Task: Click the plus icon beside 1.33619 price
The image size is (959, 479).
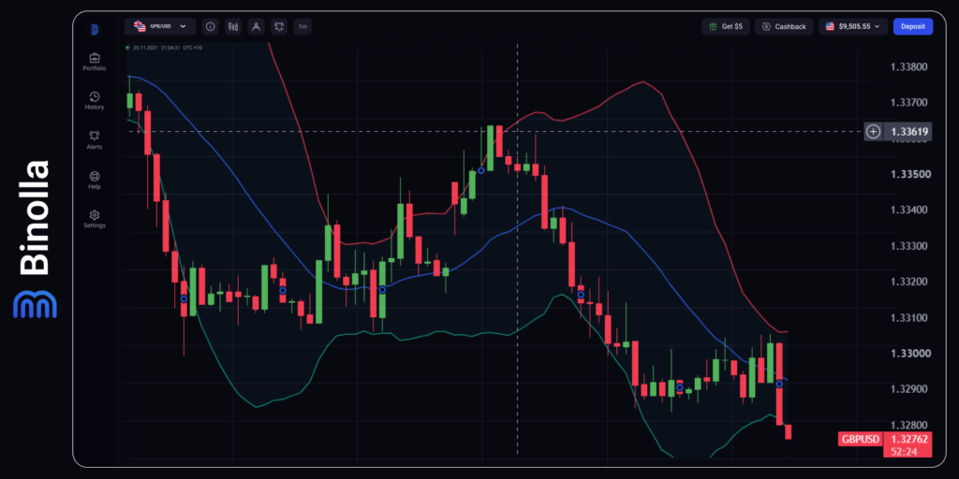Action: pyautogui.click(x=874, y=131)
